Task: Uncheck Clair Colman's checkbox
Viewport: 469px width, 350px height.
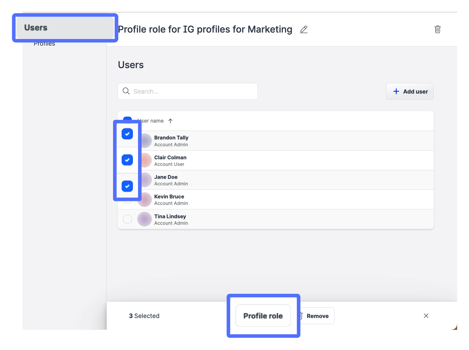Action: (127, 160)
